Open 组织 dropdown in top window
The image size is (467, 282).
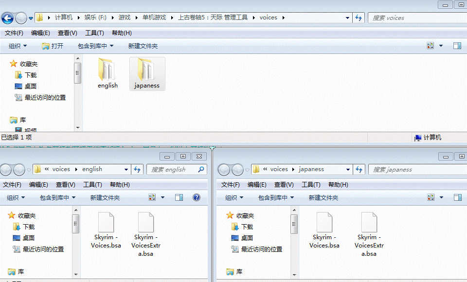click(x=18, y=46)
